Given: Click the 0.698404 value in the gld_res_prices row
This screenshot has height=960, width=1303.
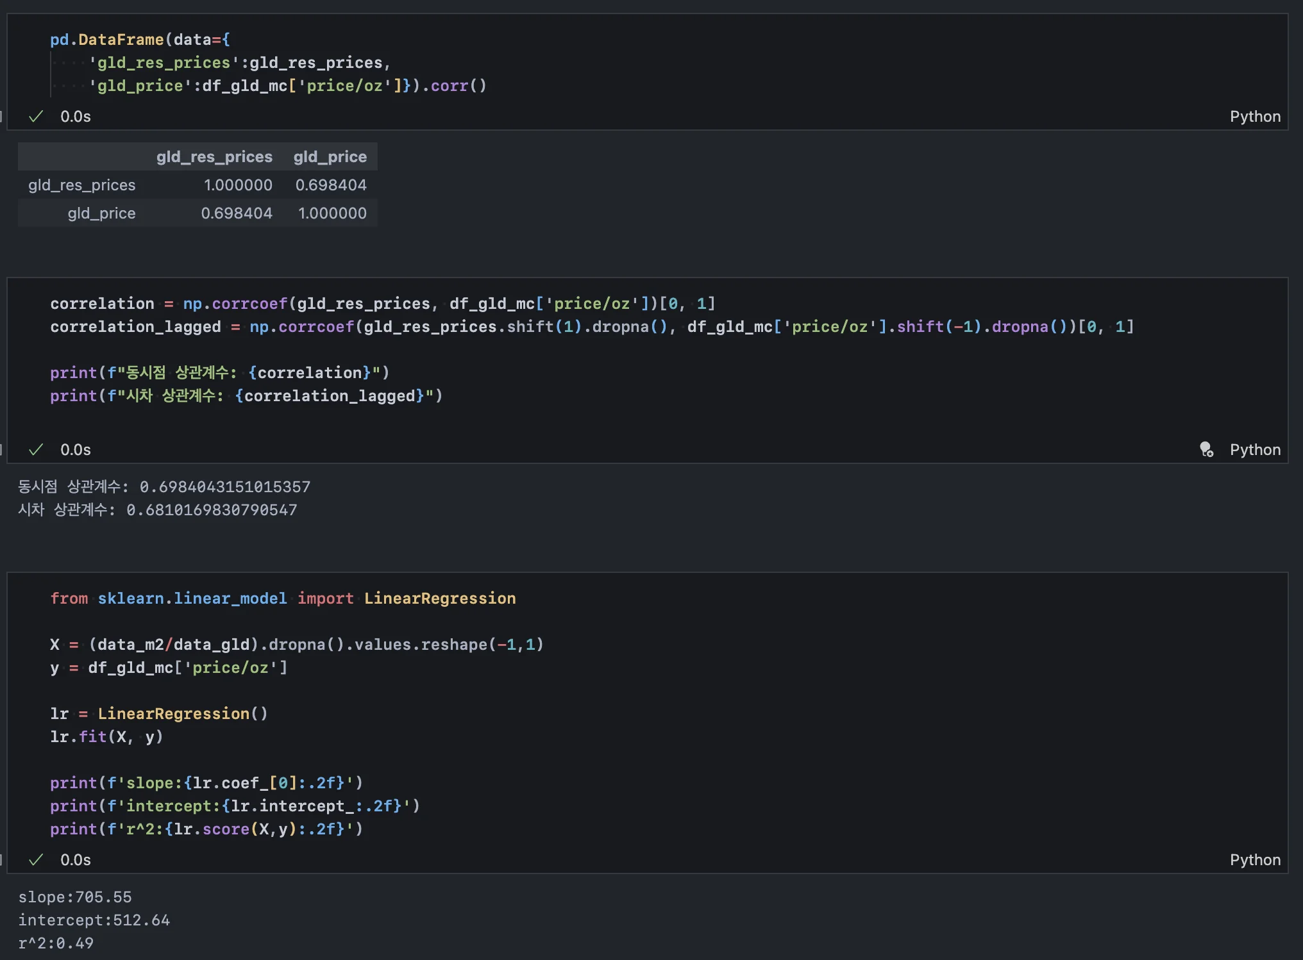Looking at the screenshot, I should 331,185.
